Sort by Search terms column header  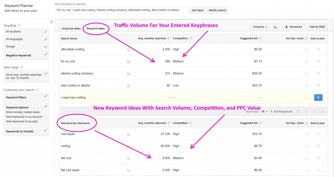69,39
